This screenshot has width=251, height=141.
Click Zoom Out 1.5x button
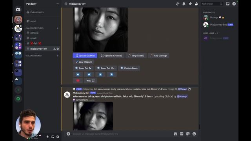(x=106, y=68)
